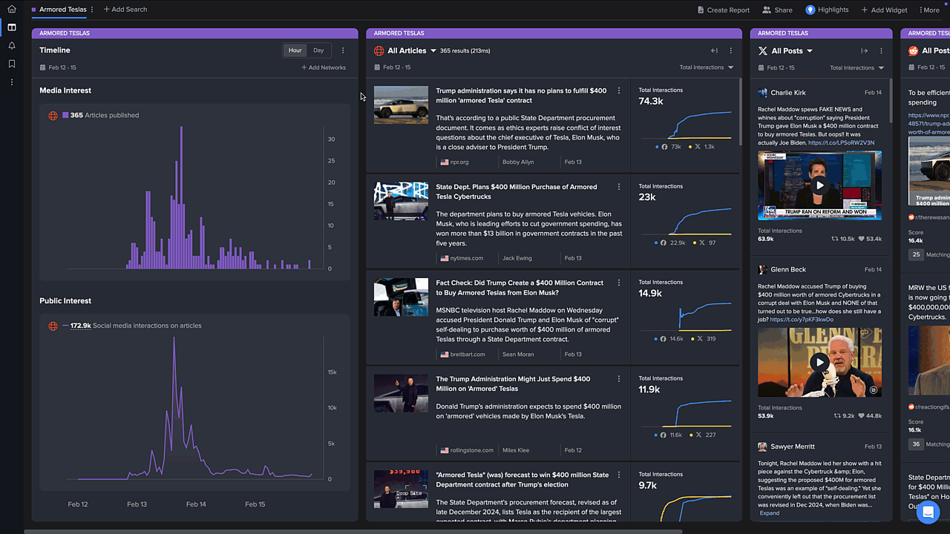The height and width of the screenshot is (534, 950).
Task: Click the horizontal scrollbar at bottom
Action: (x=353, y=531)
